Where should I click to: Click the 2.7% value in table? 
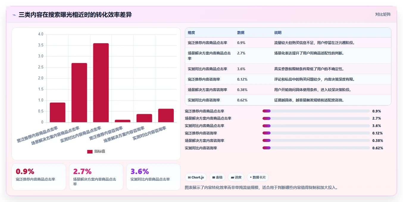(x=241, y=53)
